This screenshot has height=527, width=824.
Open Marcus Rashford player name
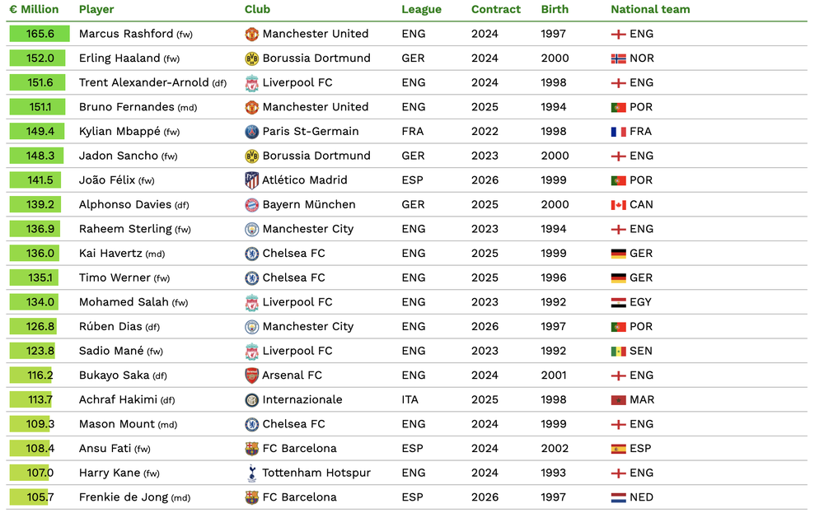126,34
